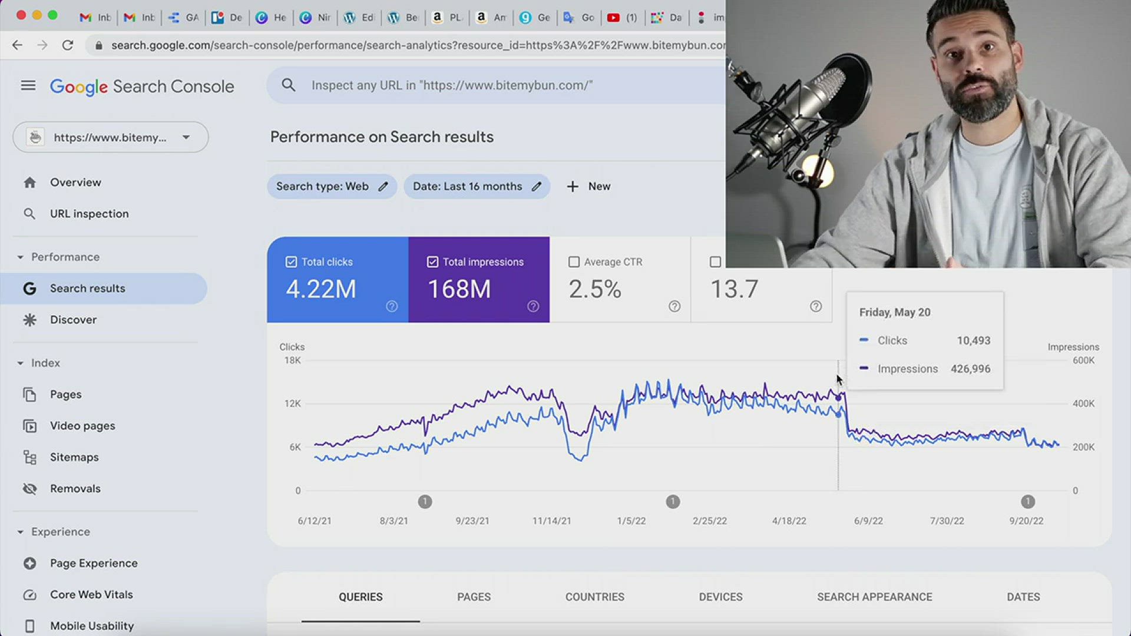The image size is (1131, 636).
Task: Click the property favicon in site selector
Action: point(35,137)
